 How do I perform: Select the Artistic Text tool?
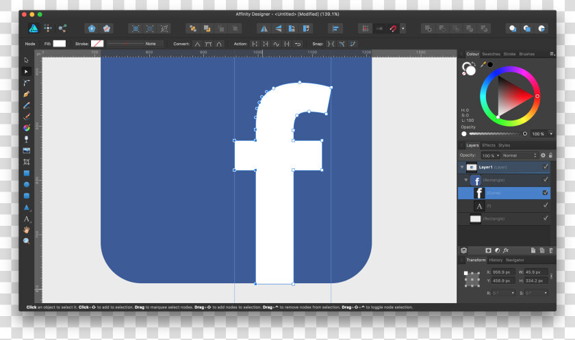pos(27,219)
